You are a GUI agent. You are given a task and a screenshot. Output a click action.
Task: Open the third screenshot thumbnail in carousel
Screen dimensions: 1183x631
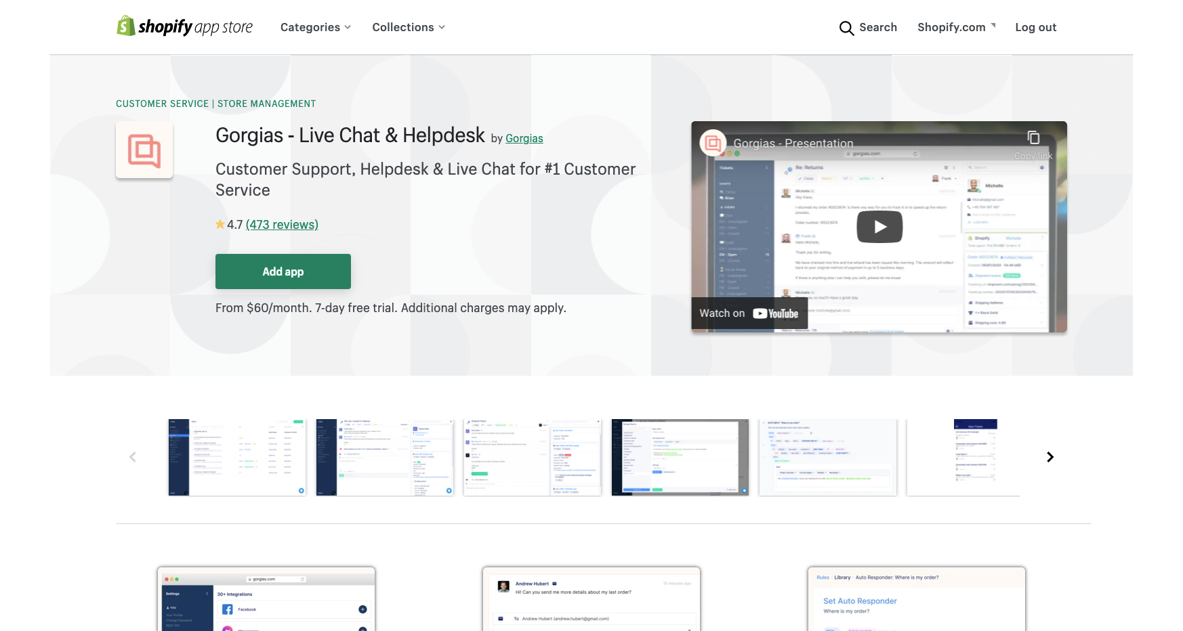pos(533,457)
